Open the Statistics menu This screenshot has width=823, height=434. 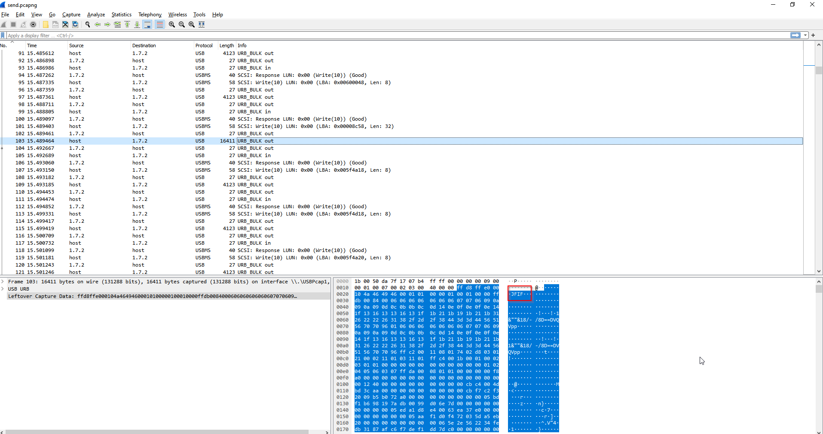click(121, 15)
